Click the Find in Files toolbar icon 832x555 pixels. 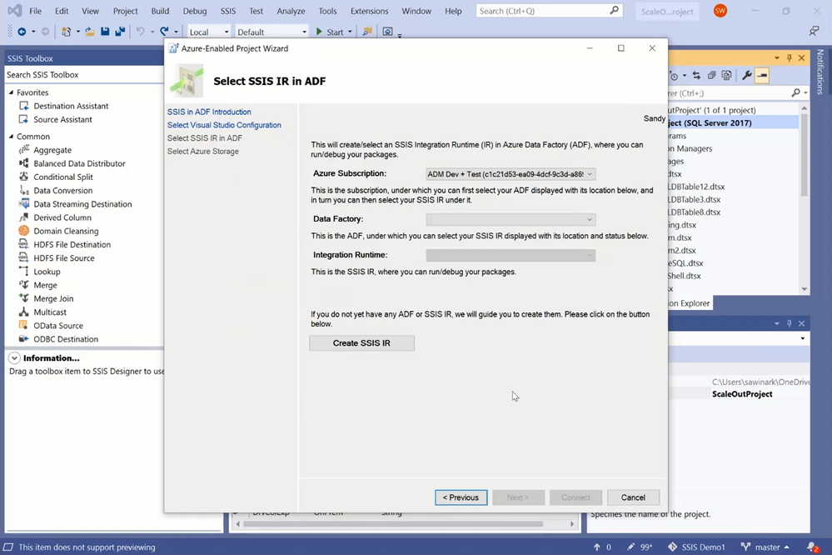tap(367, 32)
